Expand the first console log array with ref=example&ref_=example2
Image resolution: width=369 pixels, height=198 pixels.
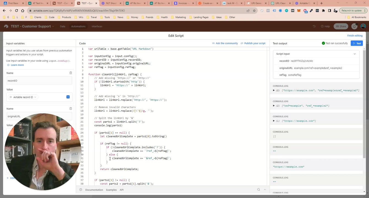[x=274, y=90]
